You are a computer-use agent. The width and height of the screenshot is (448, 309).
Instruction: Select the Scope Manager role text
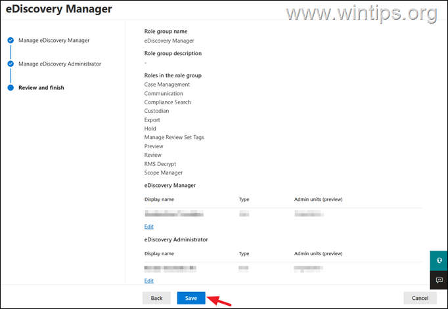[163, 173]
